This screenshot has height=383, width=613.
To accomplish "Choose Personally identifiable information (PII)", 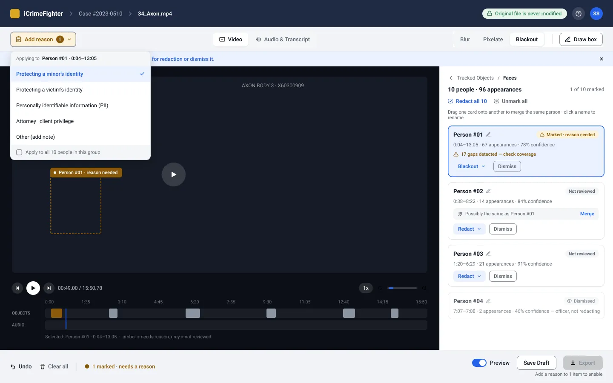I will [x=80, y=106].
